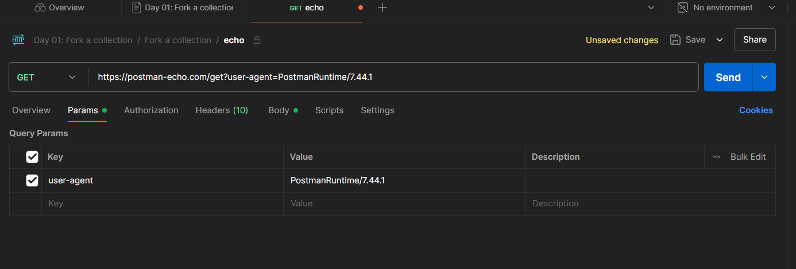This screenshot has height=269, width=796.
Task: Go to Day 01: Fork a collection breadcrumb
Action: [83, 40]
